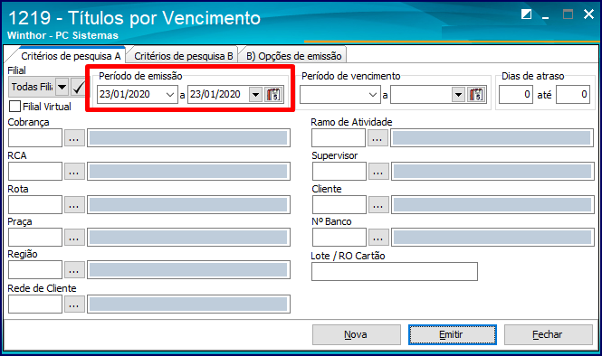The image size is (602, 356).
Task: Click the Rota code input field
Action: pyautogui.click(x=35, y=204)
